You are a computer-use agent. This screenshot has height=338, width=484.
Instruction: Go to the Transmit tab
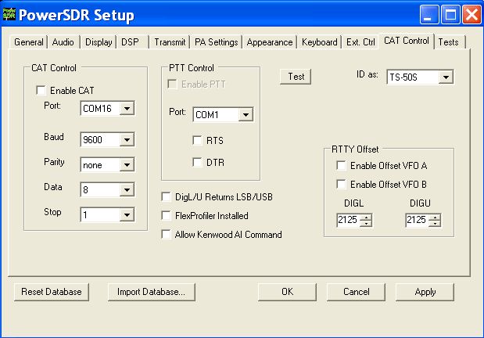170,42
